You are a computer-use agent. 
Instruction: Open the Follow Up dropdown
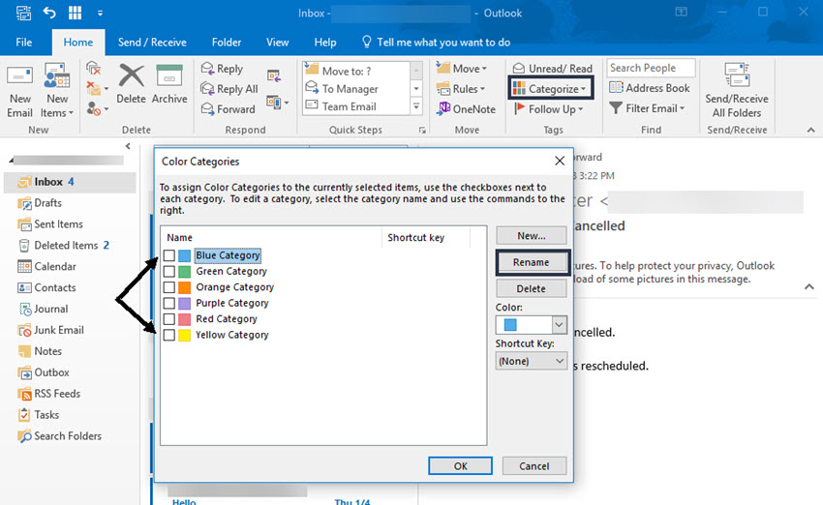click(548, 109)
